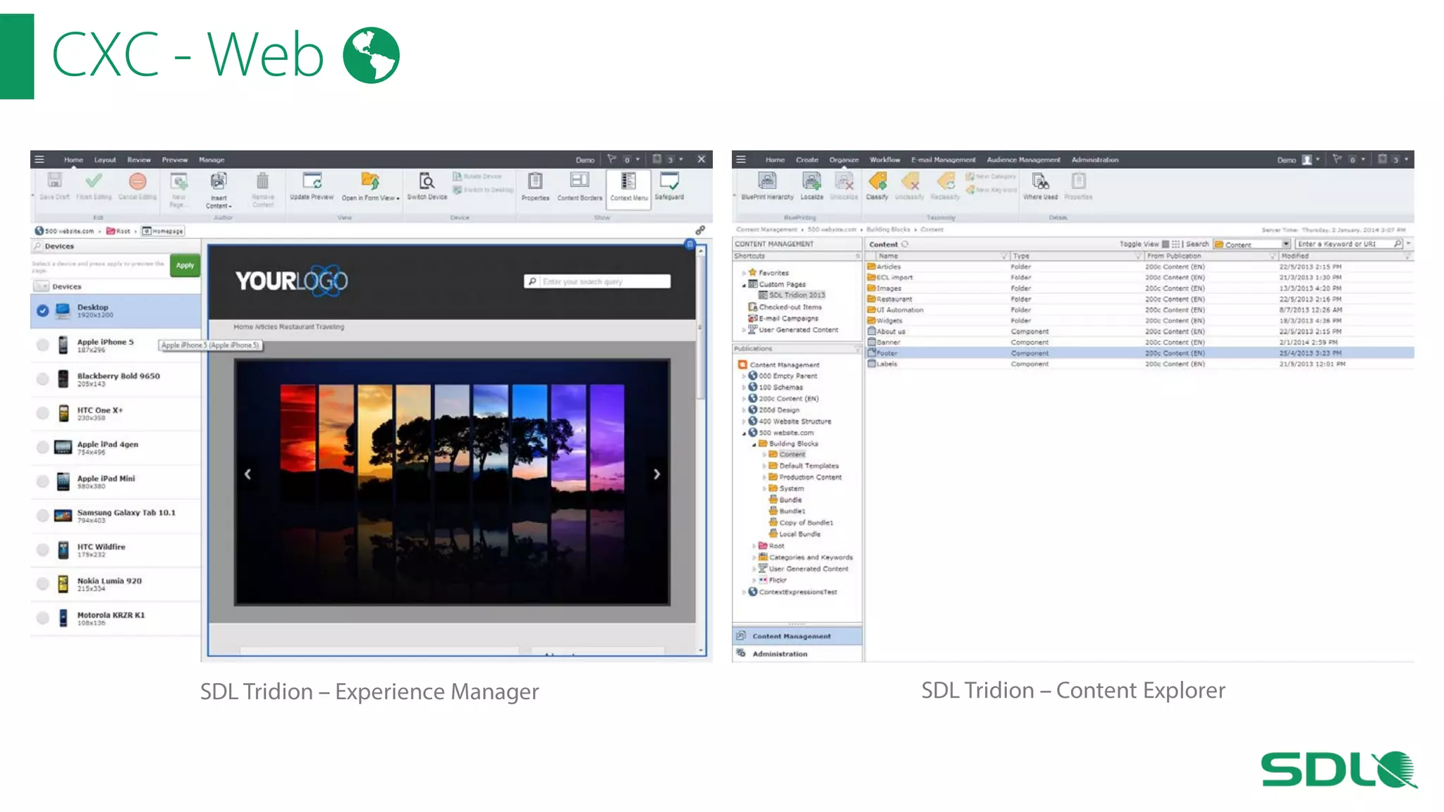
Task: Click Where Used binoculars icon
Action: point(1040,181)
